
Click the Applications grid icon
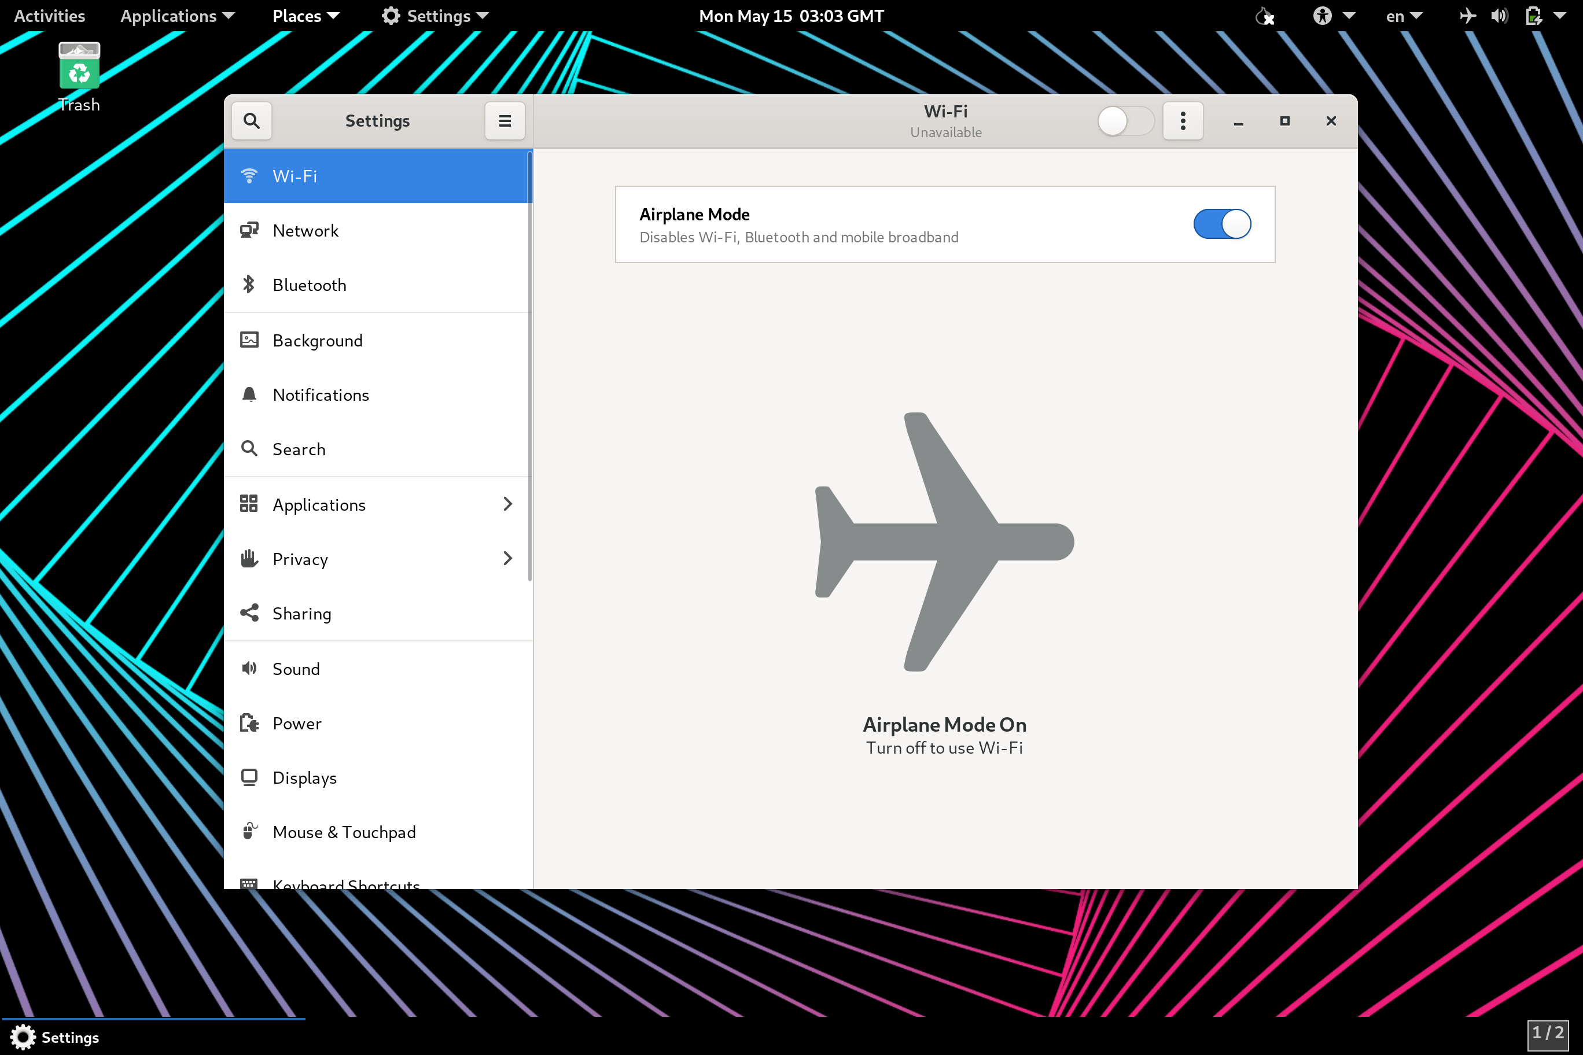click(x=249, y=504)
